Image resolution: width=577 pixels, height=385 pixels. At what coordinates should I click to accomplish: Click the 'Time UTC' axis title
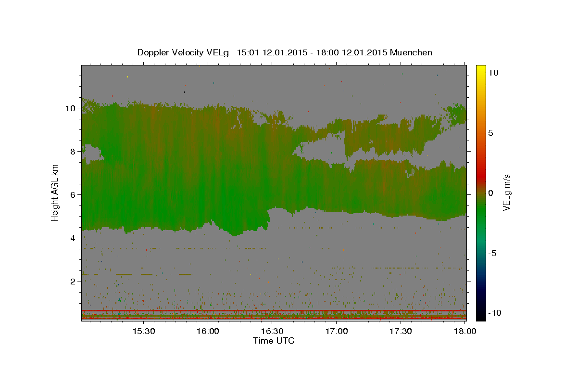pos(274,341)
